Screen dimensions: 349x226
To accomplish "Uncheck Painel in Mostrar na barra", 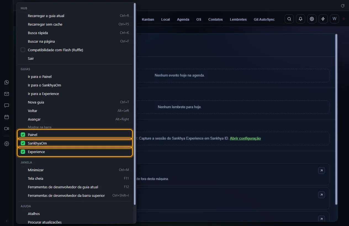I will [x=23, y=135].
